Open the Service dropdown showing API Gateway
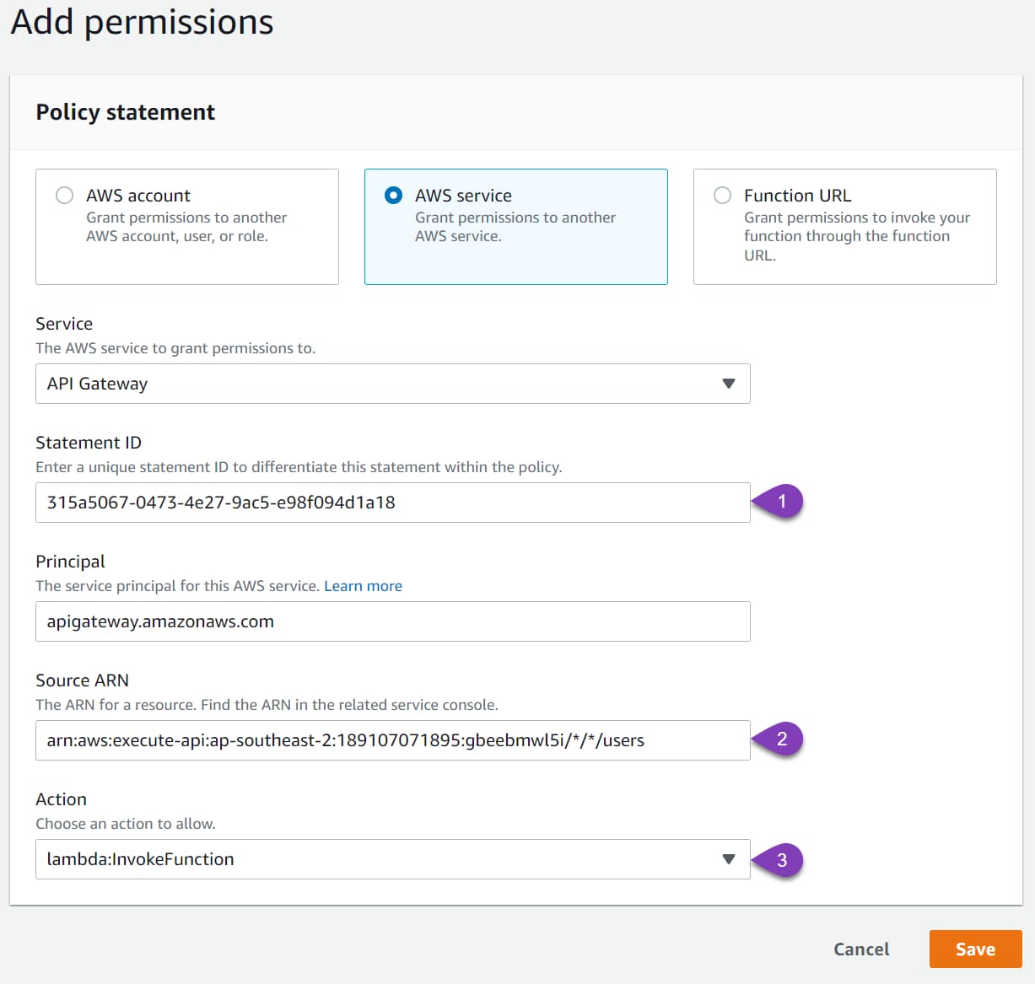The width and height of the screenshot is (1035, 984). (393, 384)
